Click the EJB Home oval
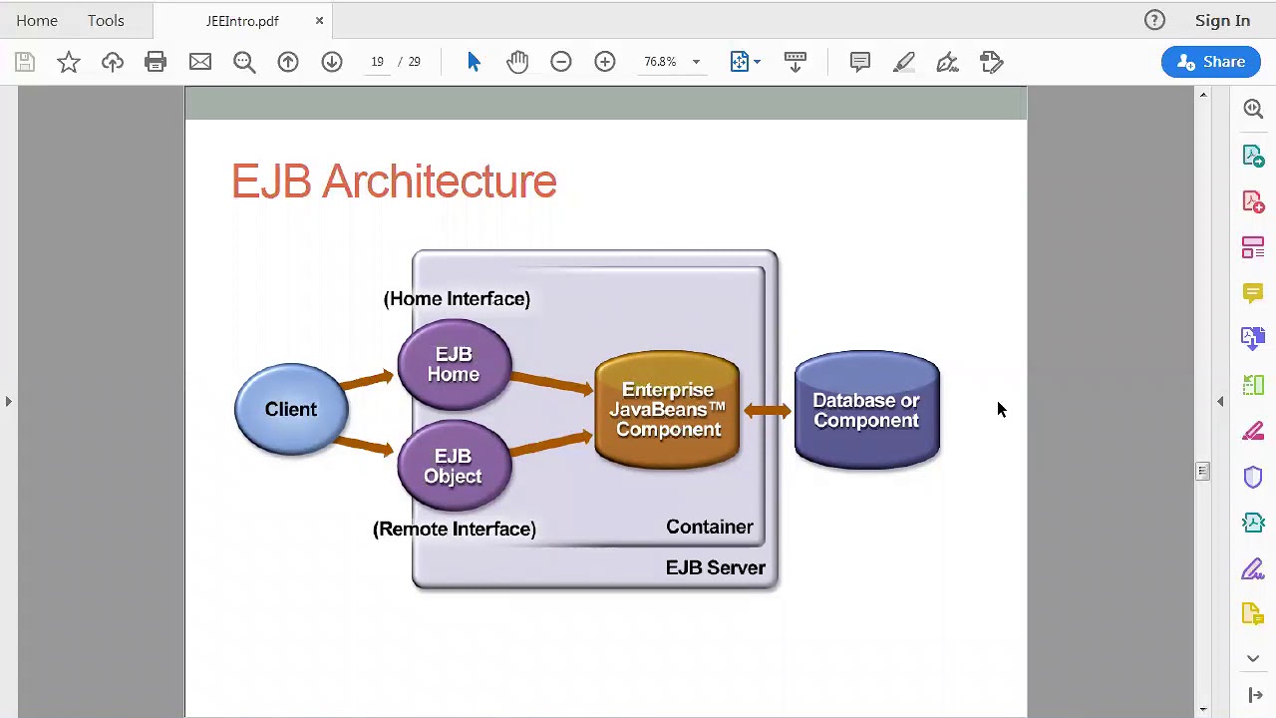The width and height of the screenshot is (1276, 718). [455, 365]
